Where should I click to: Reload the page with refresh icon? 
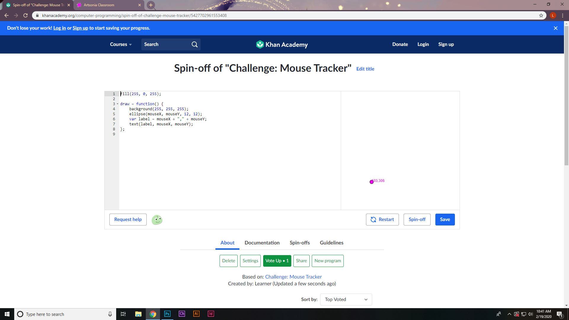(x=25, y=15)
